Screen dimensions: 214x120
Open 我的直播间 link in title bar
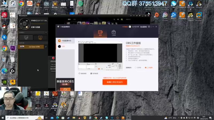143,27
